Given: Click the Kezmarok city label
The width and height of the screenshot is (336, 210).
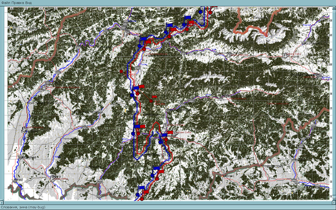Looking at the screenshot, I should [x=313, y=43].
